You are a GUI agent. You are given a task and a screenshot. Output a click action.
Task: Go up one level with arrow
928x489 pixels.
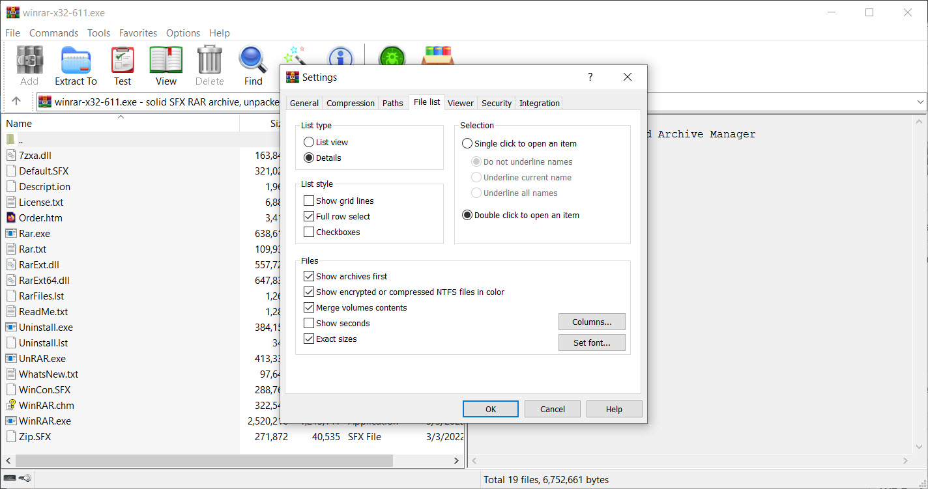click(x=17, y=102)
